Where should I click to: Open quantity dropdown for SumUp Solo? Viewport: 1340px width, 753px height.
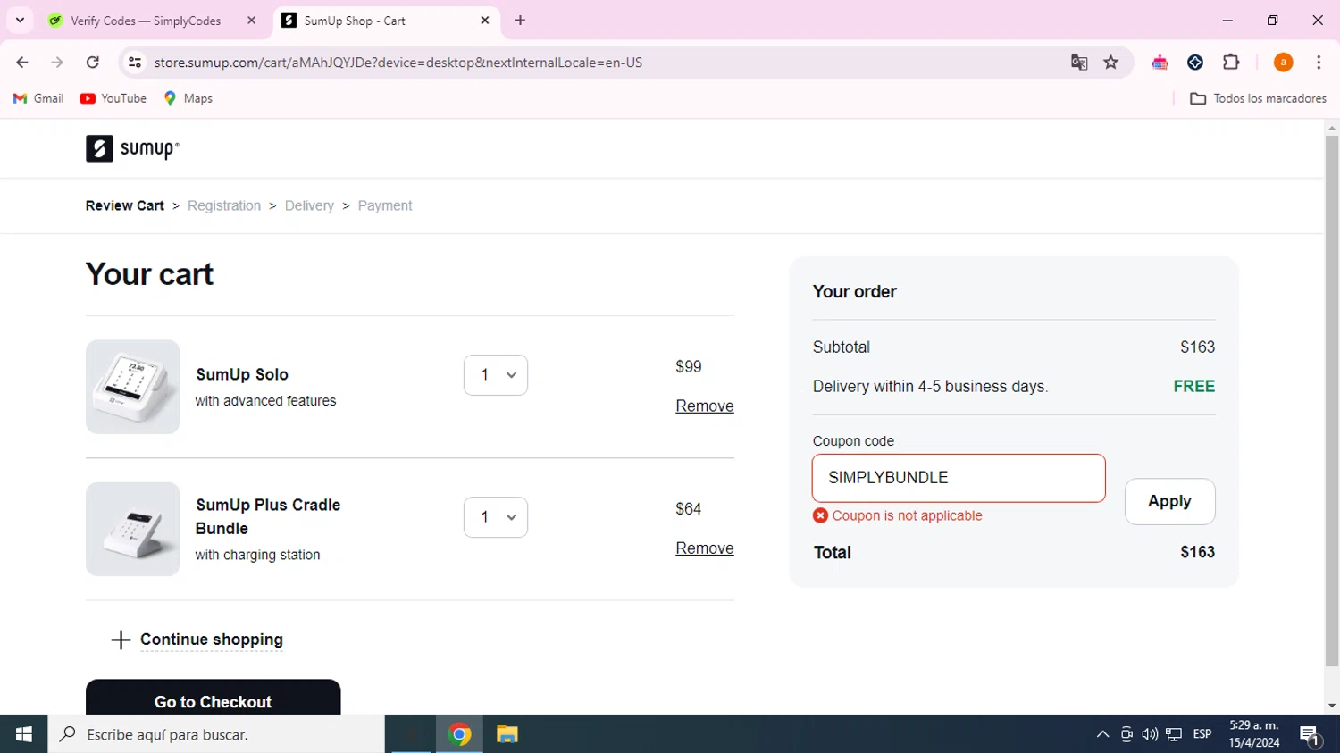(496, 375)
